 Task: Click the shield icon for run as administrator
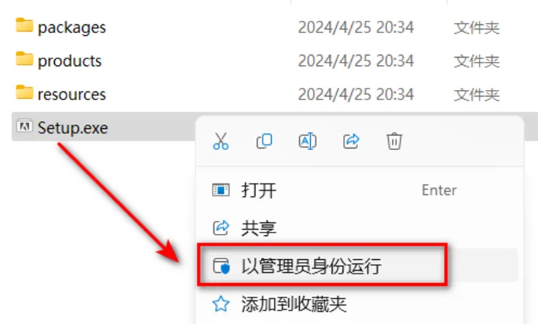[221, 266]
